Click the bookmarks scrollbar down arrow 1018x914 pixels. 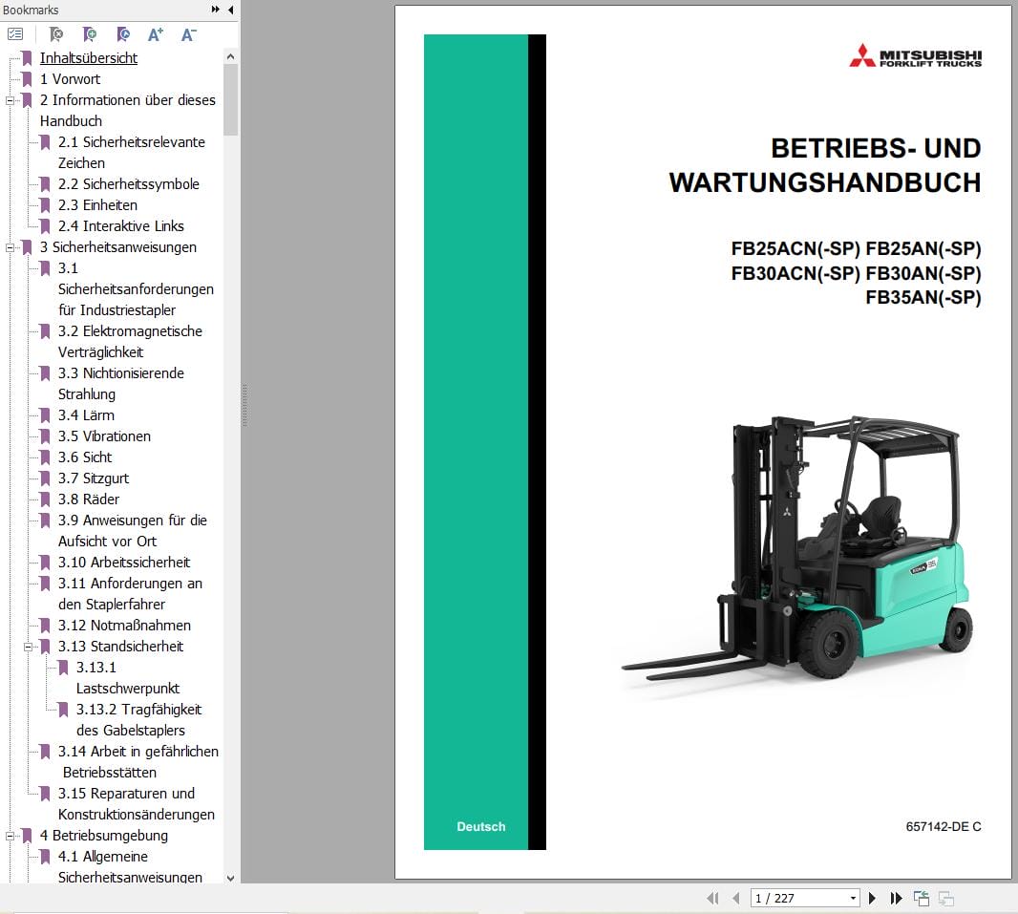click(x=230, y=878)
